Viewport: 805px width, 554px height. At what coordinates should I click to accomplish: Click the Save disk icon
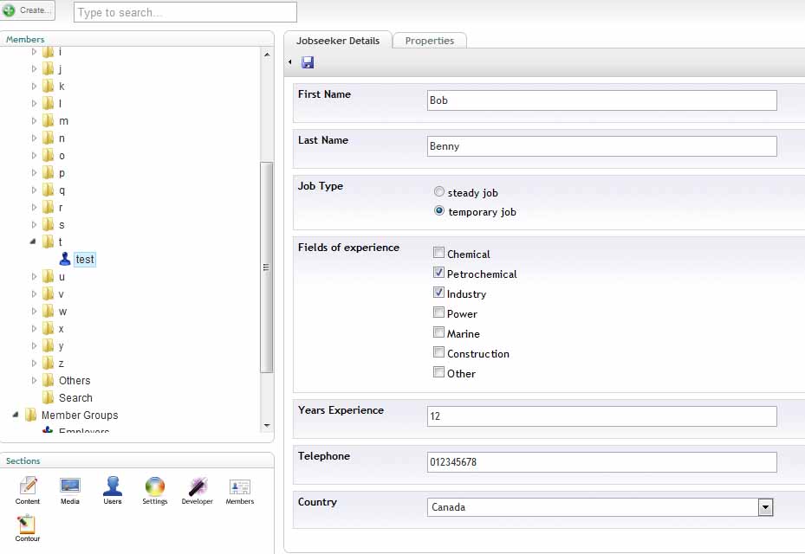[308, 62]
